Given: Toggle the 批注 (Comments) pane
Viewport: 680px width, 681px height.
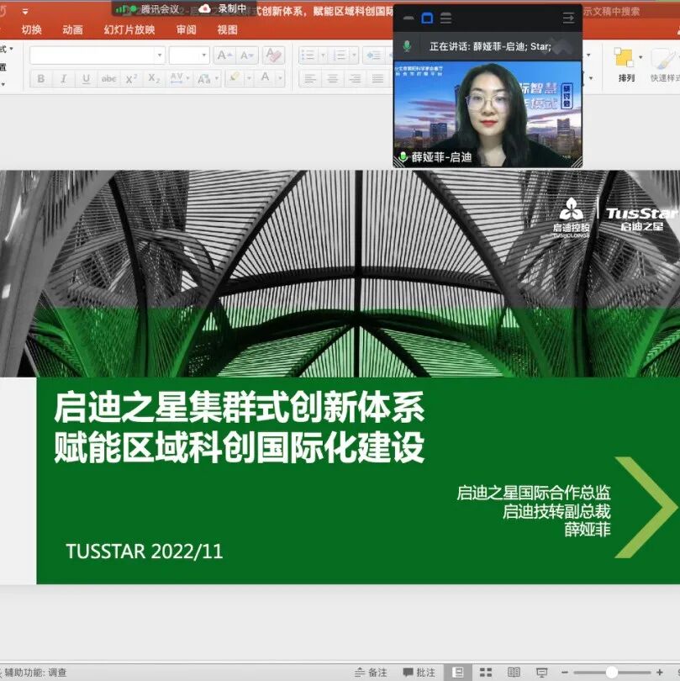Looking at the screenshot, I should pyautogui.click(x=419, y=673).
